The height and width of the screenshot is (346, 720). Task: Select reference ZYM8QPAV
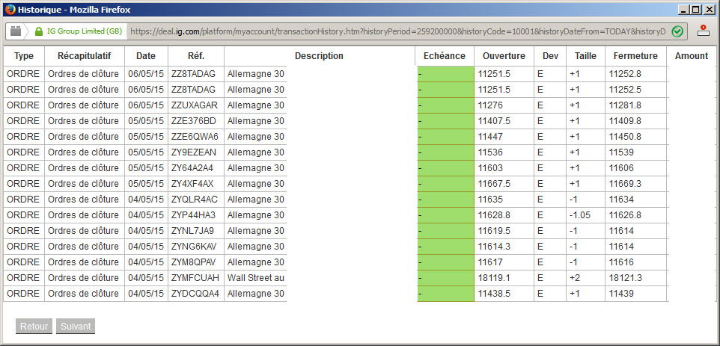click(x=193, y=262)
